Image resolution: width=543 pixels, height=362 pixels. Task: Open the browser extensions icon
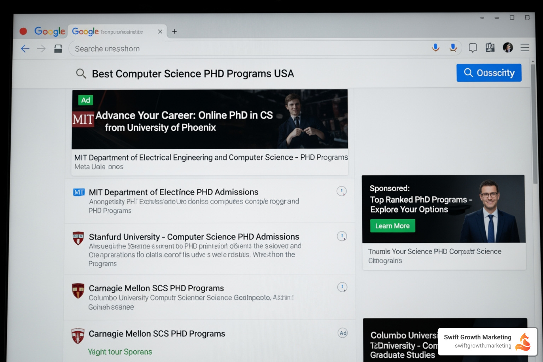point(490,47)
